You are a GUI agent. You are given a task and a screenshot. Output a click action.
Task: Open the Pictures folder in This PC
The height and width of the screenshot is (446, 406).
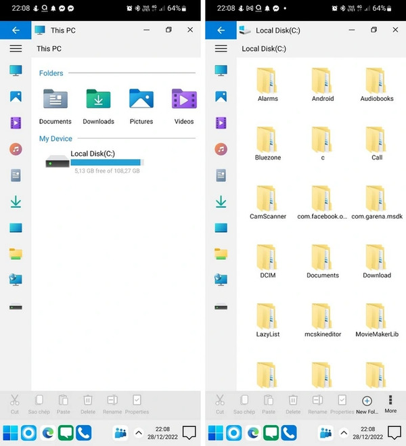(x=141, y=106)
